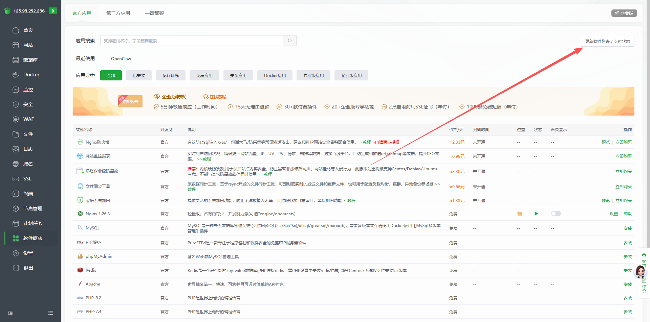Open the Terminal (终端) sidebar item
The image size is (650, 322).
coord(28,194)
